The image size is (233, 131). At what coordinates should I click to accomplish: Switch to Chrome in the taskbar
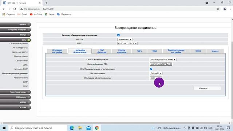[97, 128]
